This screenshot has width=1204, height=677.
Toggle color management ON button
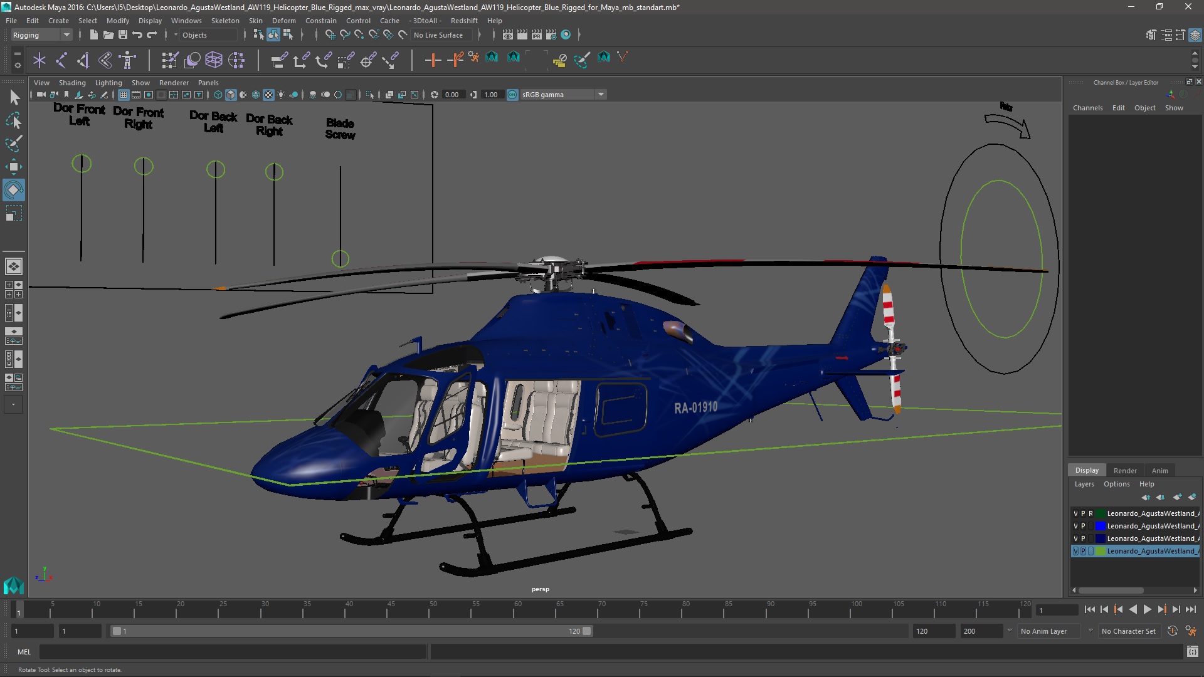[x=512, y=95]
